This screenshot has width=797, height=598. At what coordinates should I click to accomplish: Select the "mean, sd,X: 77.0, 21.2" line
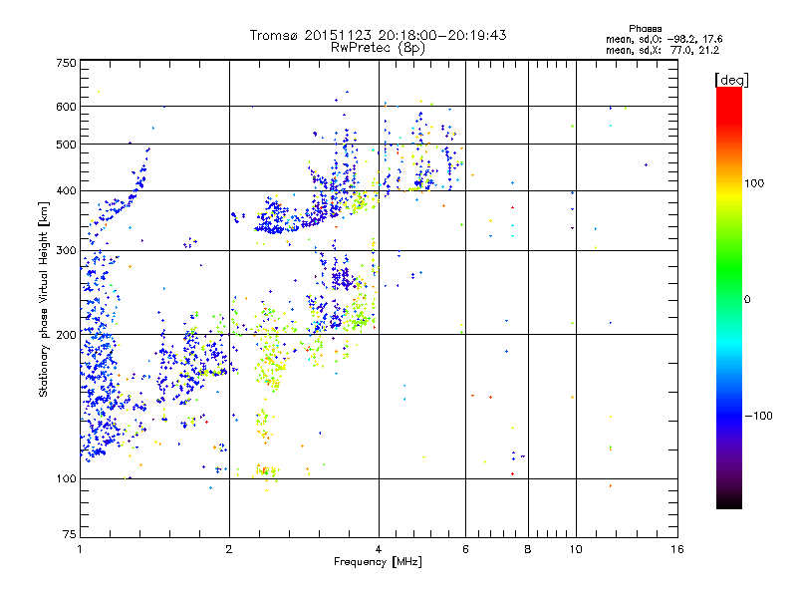[x=663, y=50]
